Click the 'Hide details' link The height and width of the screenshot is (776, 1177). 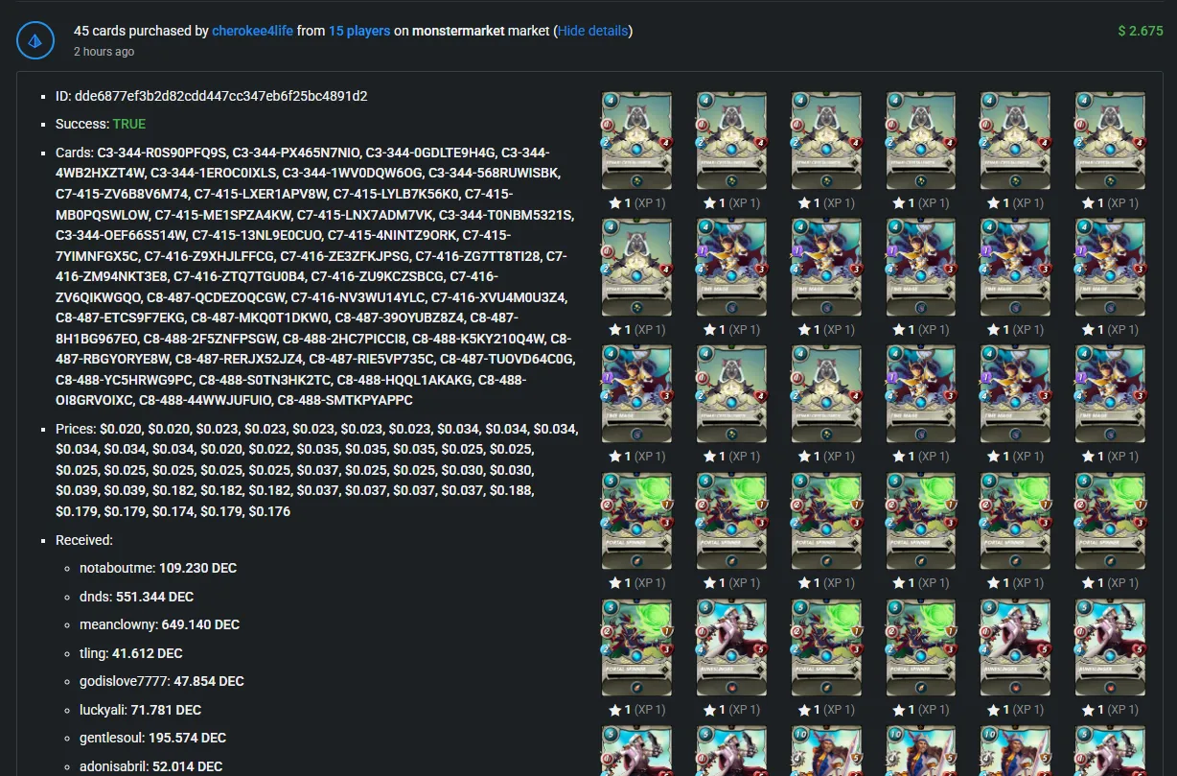[592, 31]
